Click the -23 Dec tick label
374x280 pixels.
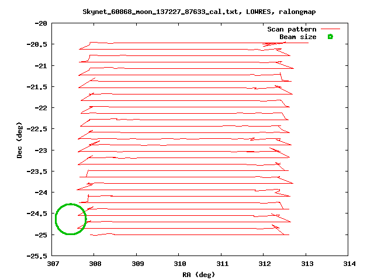click(41, 150)
